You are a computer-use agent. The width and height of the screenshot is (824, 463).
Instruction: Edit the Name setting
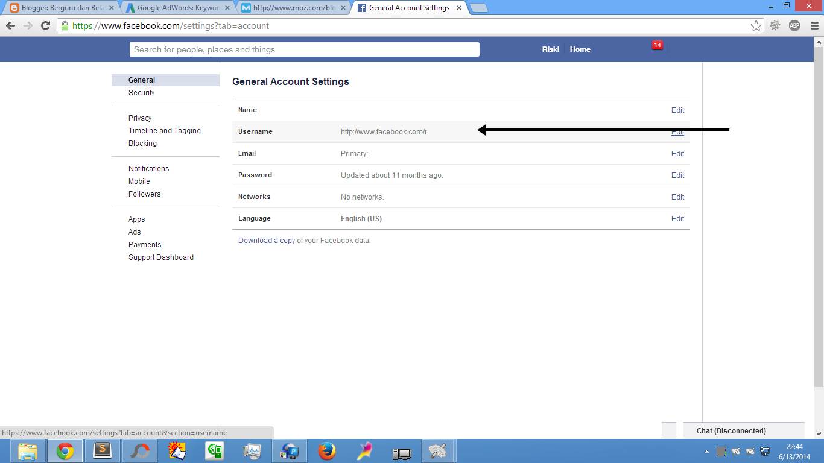[677, 110]
